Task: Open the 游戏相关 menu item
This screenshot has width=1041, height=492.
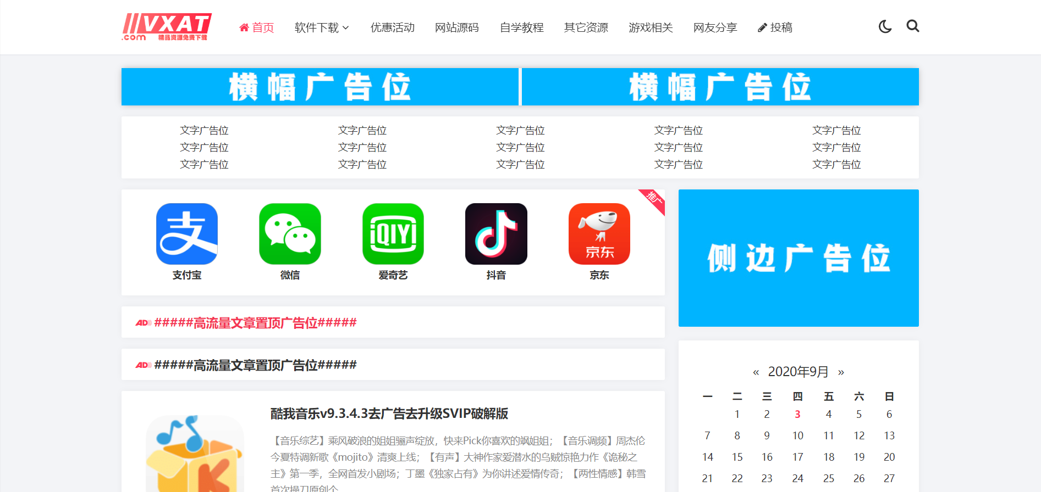Action: point(651,27)
